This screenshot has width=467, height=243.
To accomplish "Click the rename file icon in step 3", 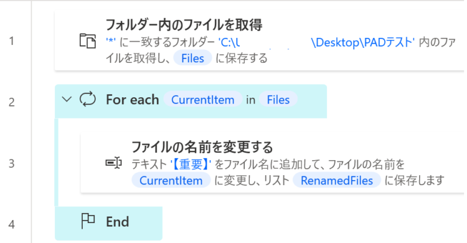I will click(x=114, y=163).
